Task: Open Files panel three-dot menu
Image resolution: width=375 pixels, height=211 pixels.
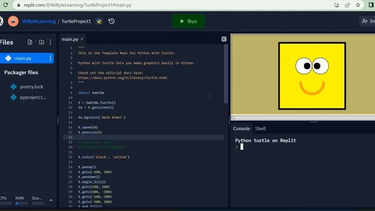Action: [50, 42]
